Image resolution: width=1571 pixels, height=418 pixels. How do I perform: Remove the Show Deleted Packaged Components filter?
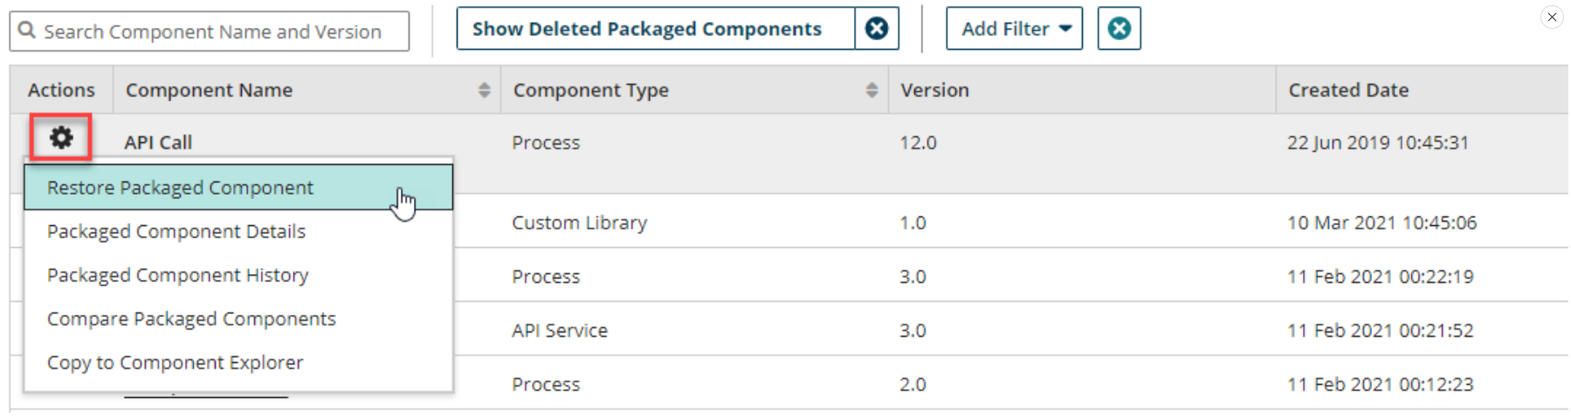click(x=876, y=29)
